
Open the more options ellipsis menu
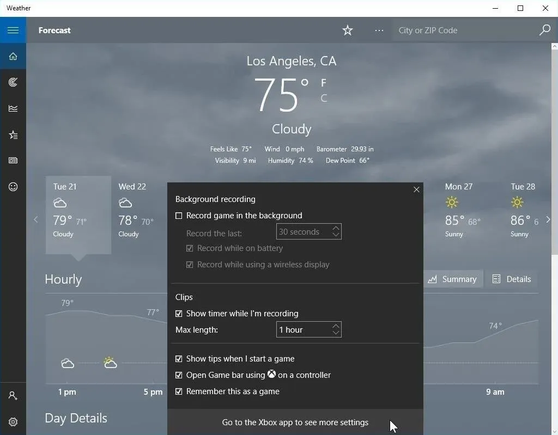[379, 30]
